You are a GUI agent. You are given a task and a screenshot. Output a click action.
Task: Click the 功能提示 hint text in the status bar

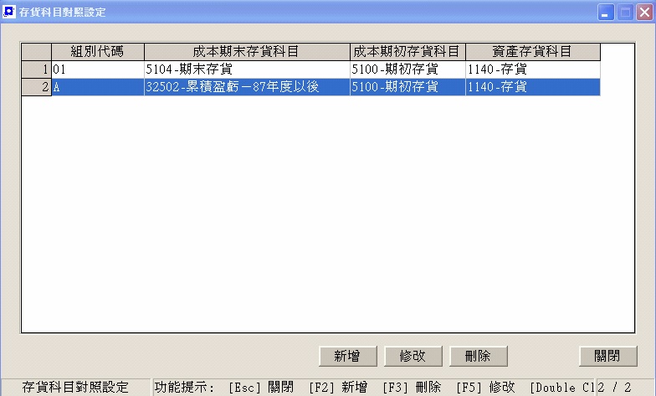tap(184, 387)
